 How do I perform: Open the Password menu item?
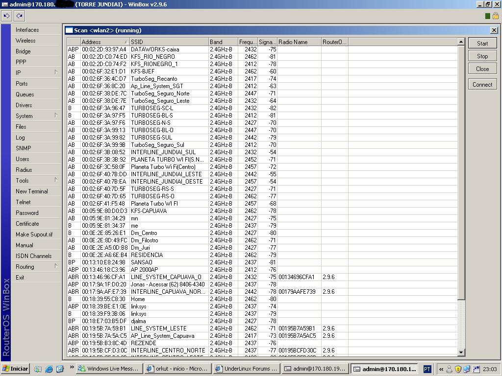[36, 213]
